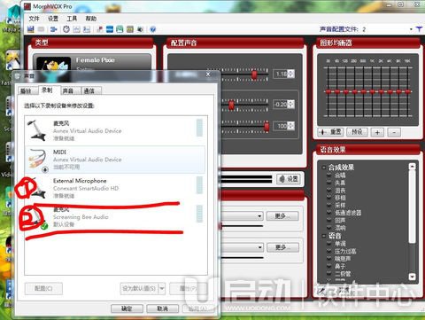Toggle the 合唱 chorus effect

tap(328, 176)
